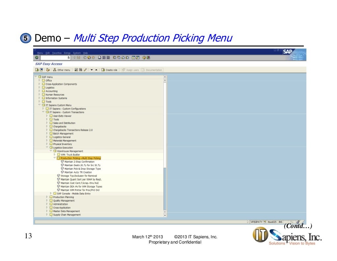Click the Next Page icon
Image resolution: width=337 pixels, height=261 pixels.
click(x=123, y=58)
